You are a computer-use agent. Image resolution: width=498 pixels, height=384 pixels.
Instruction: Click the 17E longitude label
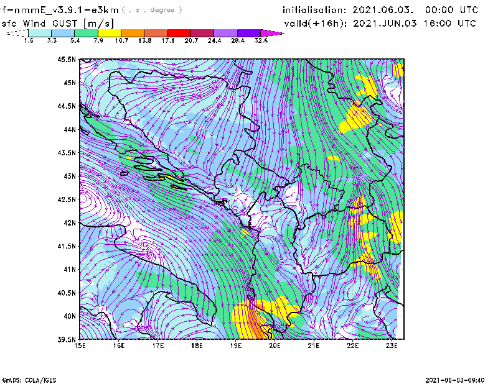pyautogui.click(x=158, y=345)
